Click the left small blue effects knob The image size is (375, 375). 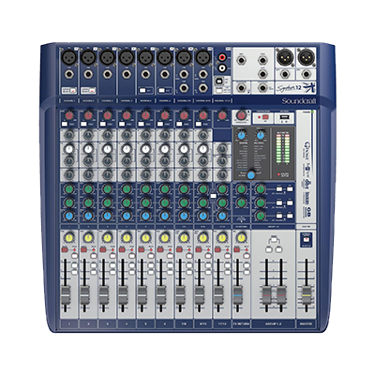(241, 136)
